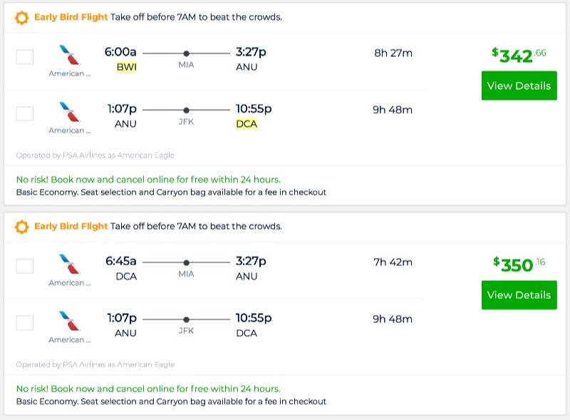The image size is (570, 420).
Task: Click American Airlines logo for 6:45a DCA flight
Action: coord(70,264)
